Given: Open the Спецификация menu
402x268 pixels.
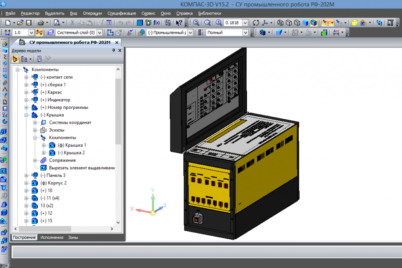Looking at the screenshot, I should 122,13.
